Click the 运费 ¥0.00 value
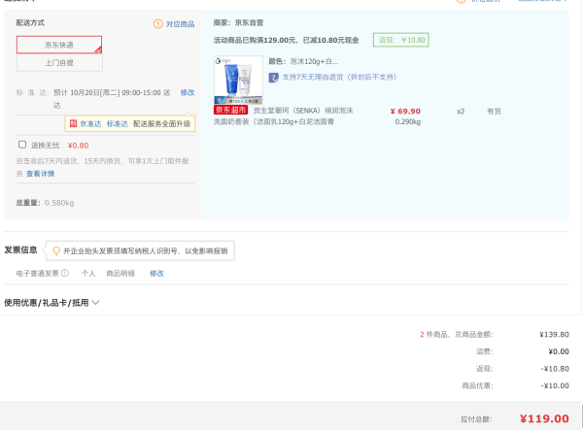 click(x=559, y=351)
